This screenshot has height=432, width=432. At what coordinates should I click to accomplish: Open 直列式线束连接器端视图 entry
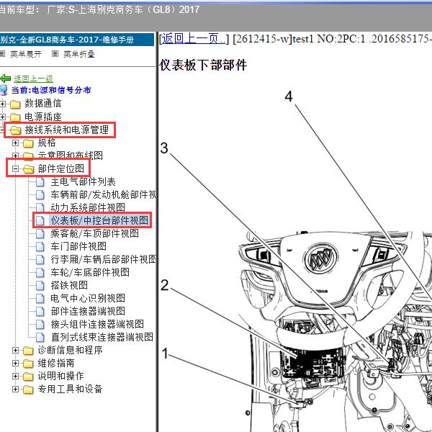click(102, 337)
